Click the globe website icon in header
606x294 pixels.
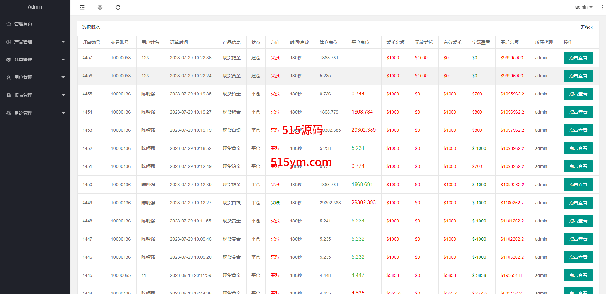point(100,7)
